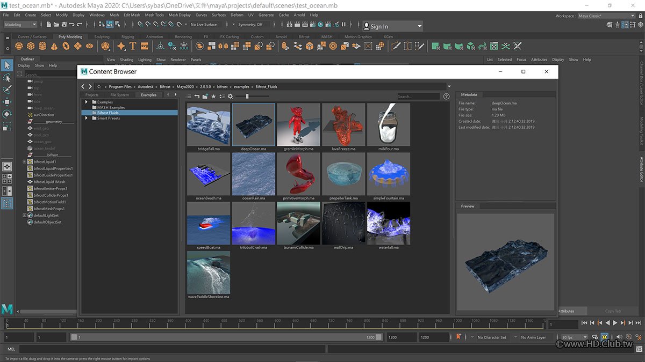
Task: Open the Modeling menu set dropdown
Action: 20,25
